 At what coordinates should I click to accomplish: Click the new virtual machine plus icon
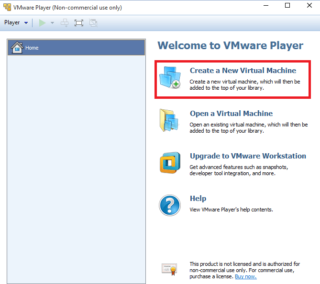170,78
